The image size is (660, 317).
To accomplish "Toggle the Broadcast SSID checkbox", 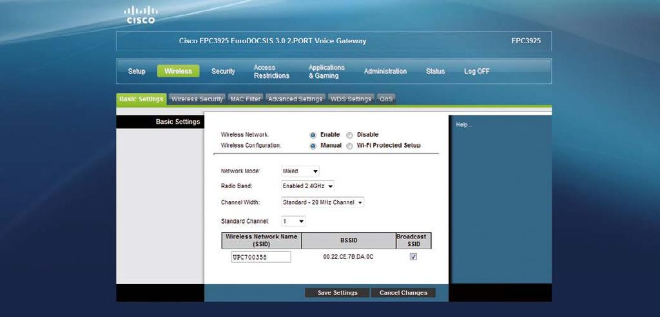I will (413, 257).
